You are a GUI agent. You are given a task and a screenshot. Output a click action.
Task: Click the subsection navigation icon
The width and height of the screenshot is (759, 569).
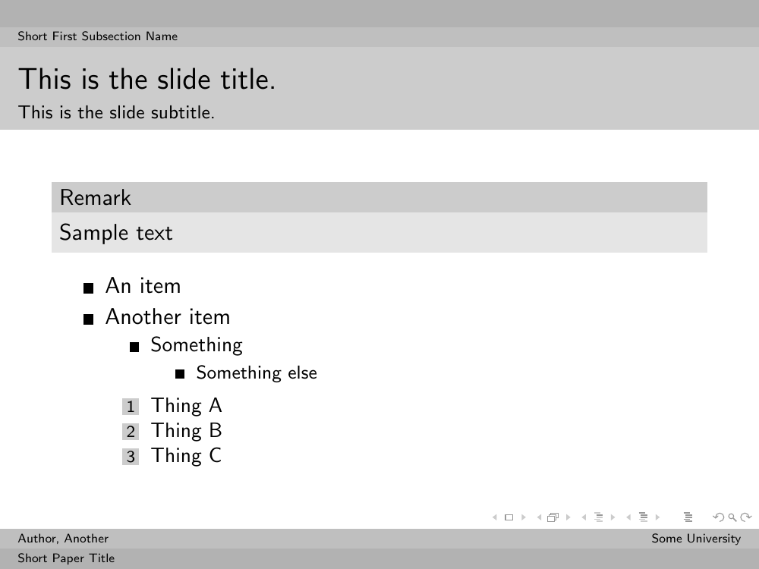click(598, 517)
